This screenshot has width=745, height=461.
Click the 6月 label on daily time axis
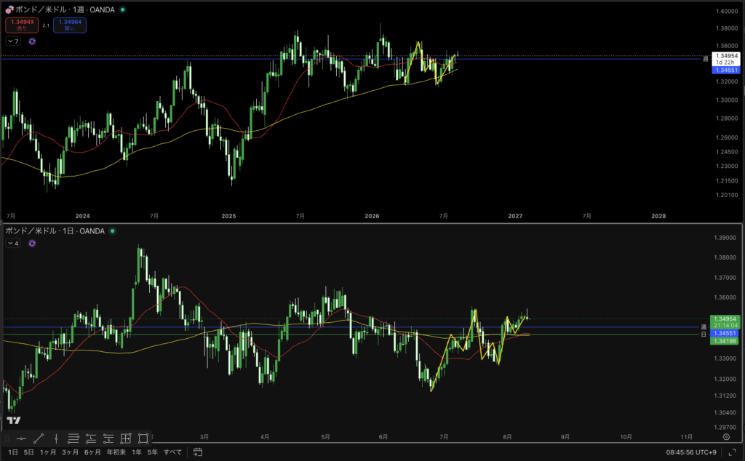tap(383, 437)
